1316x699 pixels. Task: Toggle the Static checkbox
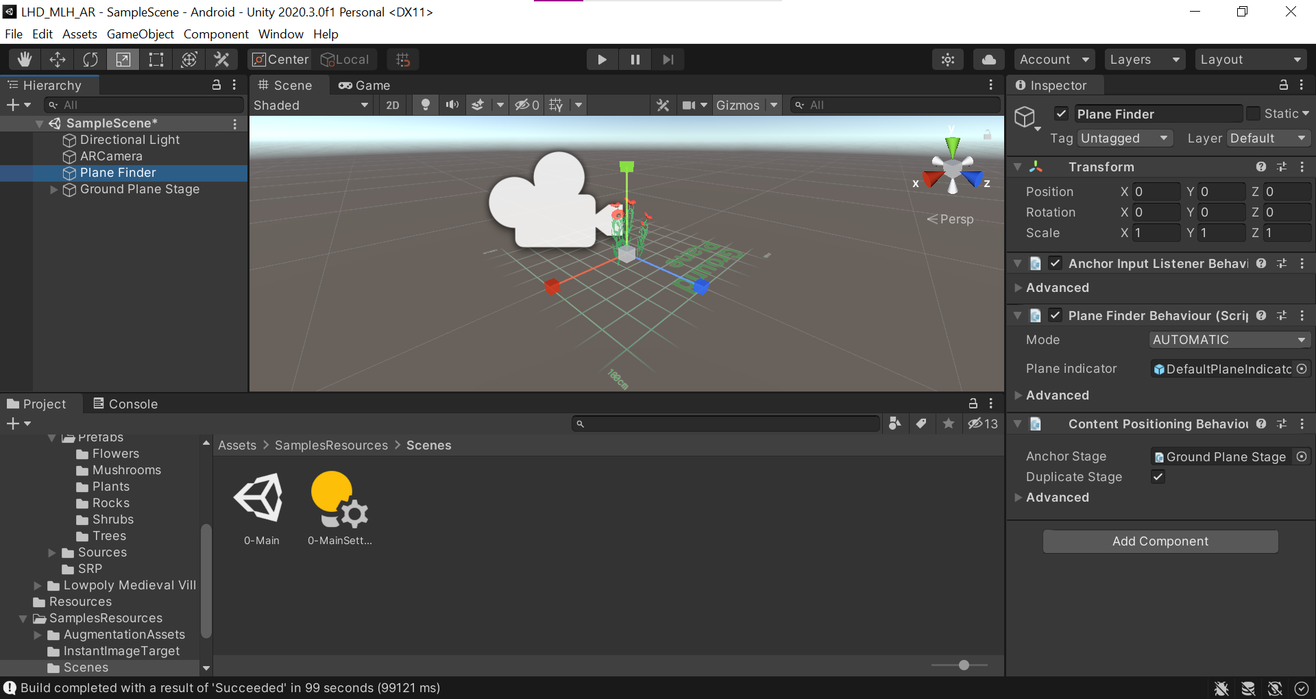point(1253,114)
